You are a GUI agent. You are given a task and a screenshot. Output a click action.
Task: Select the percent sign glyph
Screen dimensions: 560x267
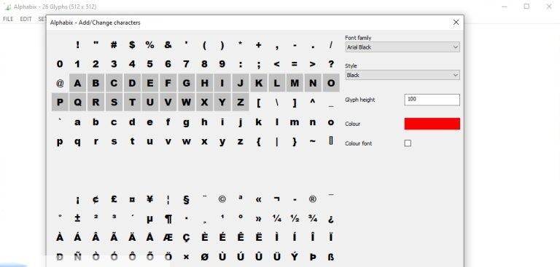tap(150, 44)
